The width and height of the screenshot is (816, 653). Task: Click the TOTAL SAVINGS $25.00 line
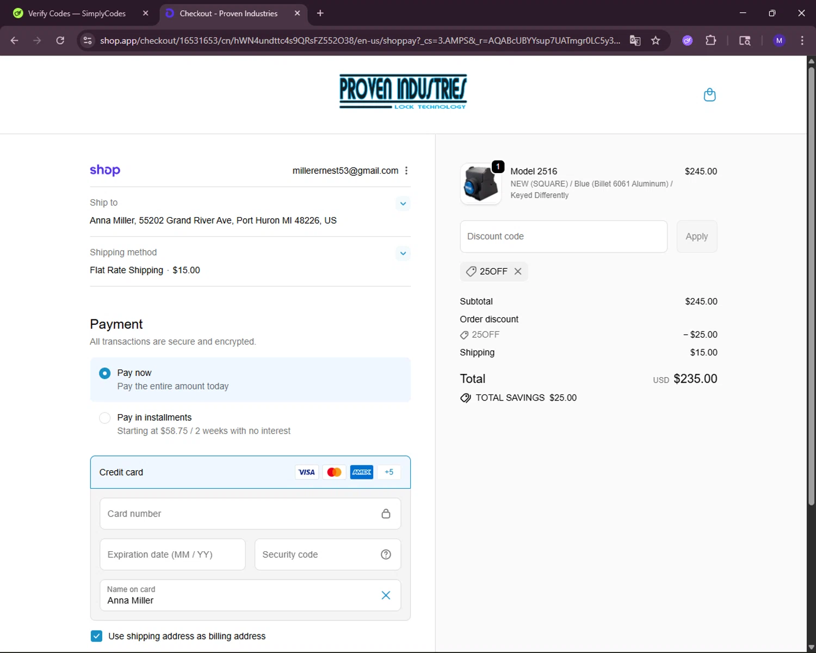[518, 398]
